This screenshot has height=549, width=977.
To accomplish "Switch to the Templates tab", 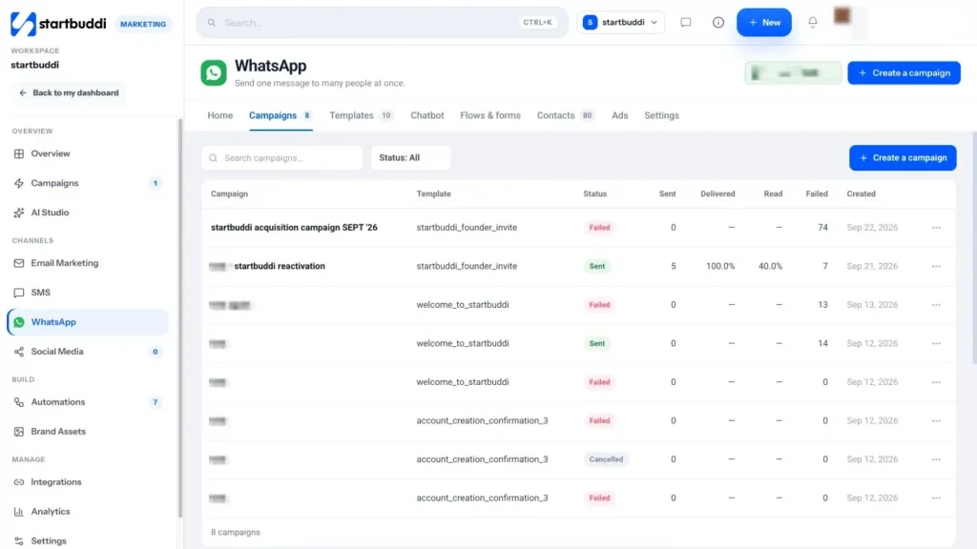I will coord(361,115).
